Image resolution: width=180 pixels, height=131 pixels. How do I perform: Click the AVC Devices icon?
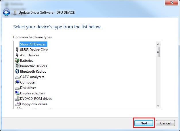[17, 55]
